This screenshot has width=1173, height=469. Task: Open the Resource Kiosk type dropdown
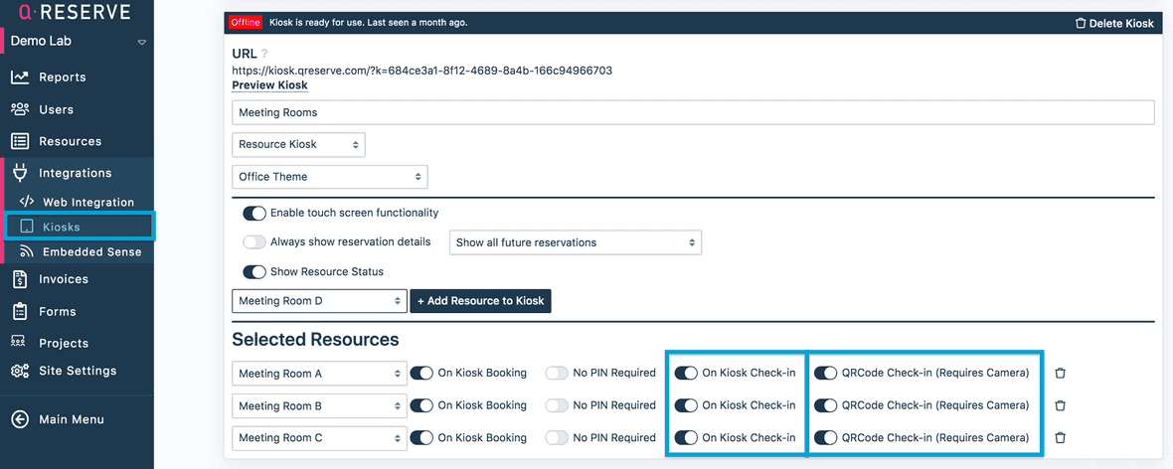298,144
